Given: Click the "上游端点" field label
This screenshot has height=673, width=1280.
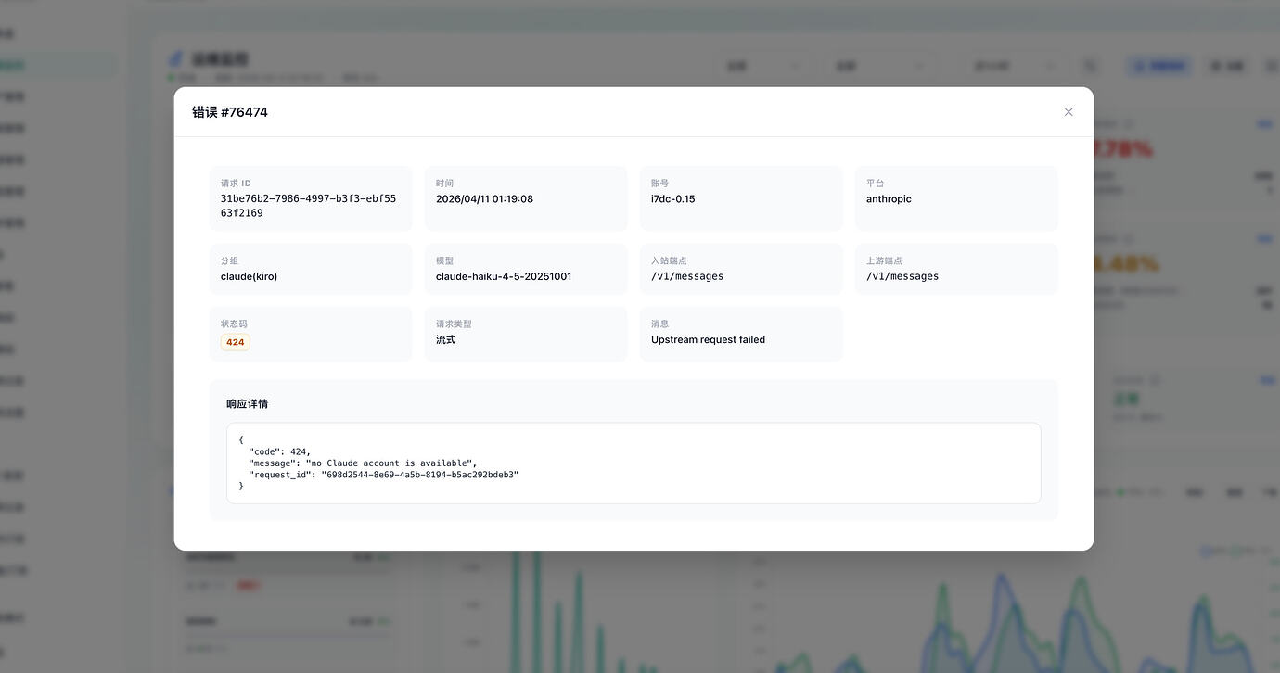Looking at the screenshot, I should [x=884, y=261].
